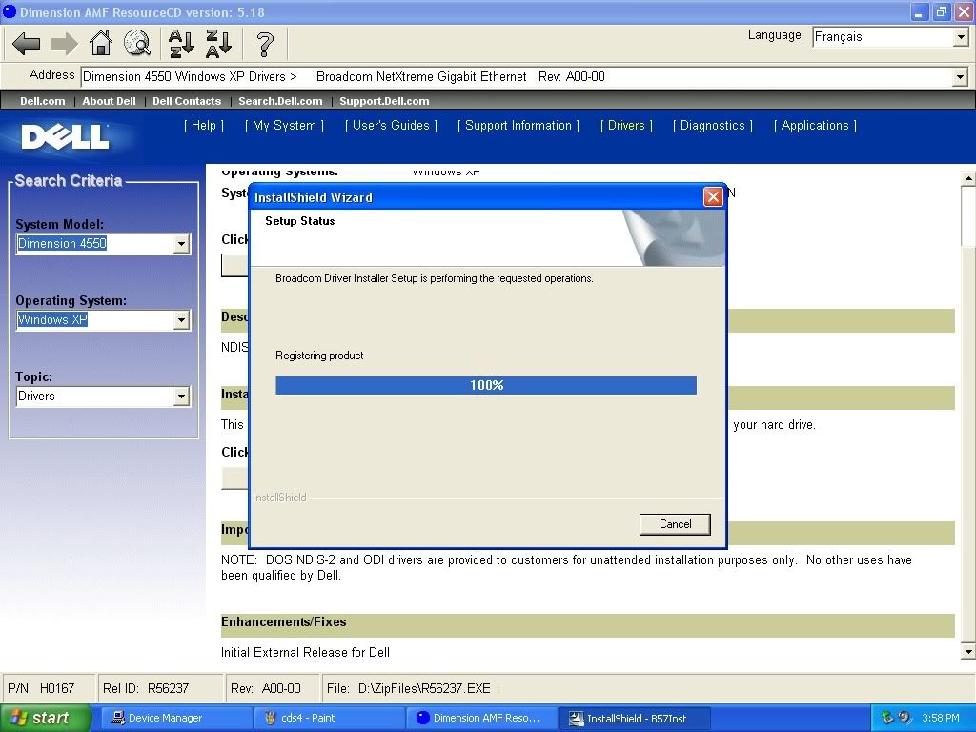Click the first system tray icon
The height and width of the screenshot is (732, 976).
[887, 718]
